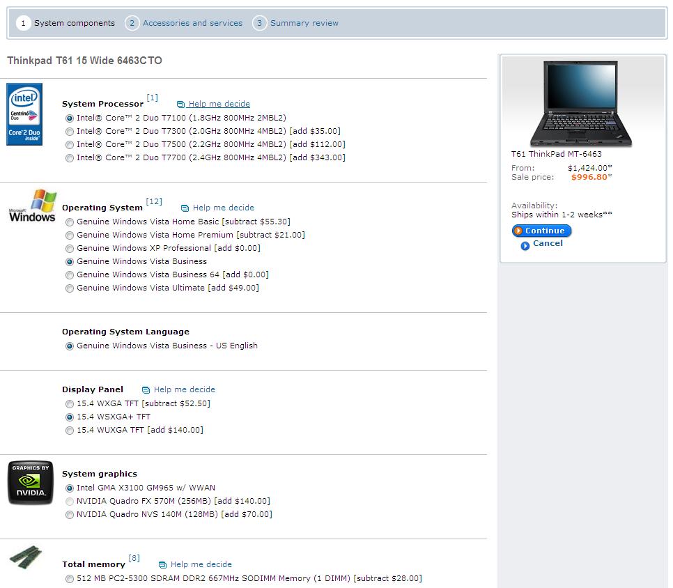Image resolution: width=673 pixels, height=588 pixels.
Task: Select the Core 2 Duo T7500 processor
Action: click(x=70, y=145)
